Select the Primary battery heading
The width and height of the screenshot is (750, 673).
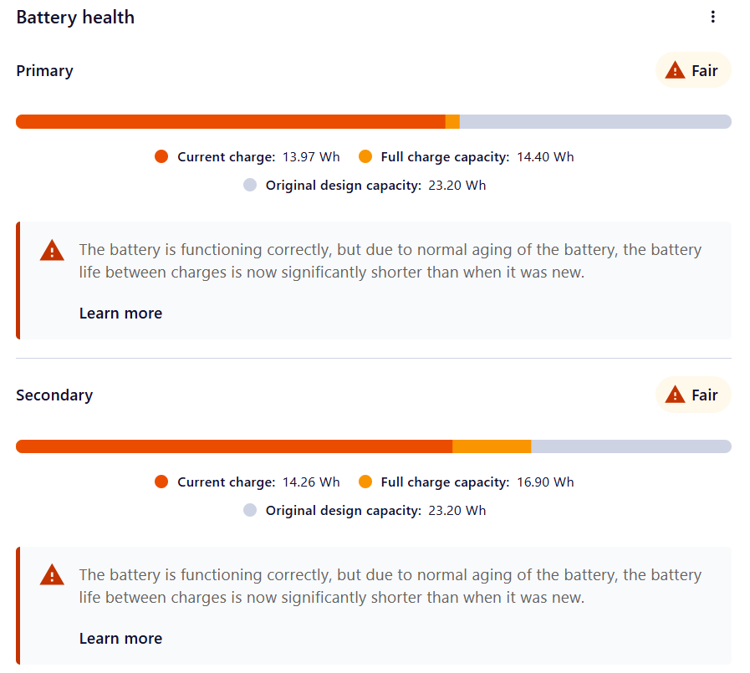click(44, 71)
